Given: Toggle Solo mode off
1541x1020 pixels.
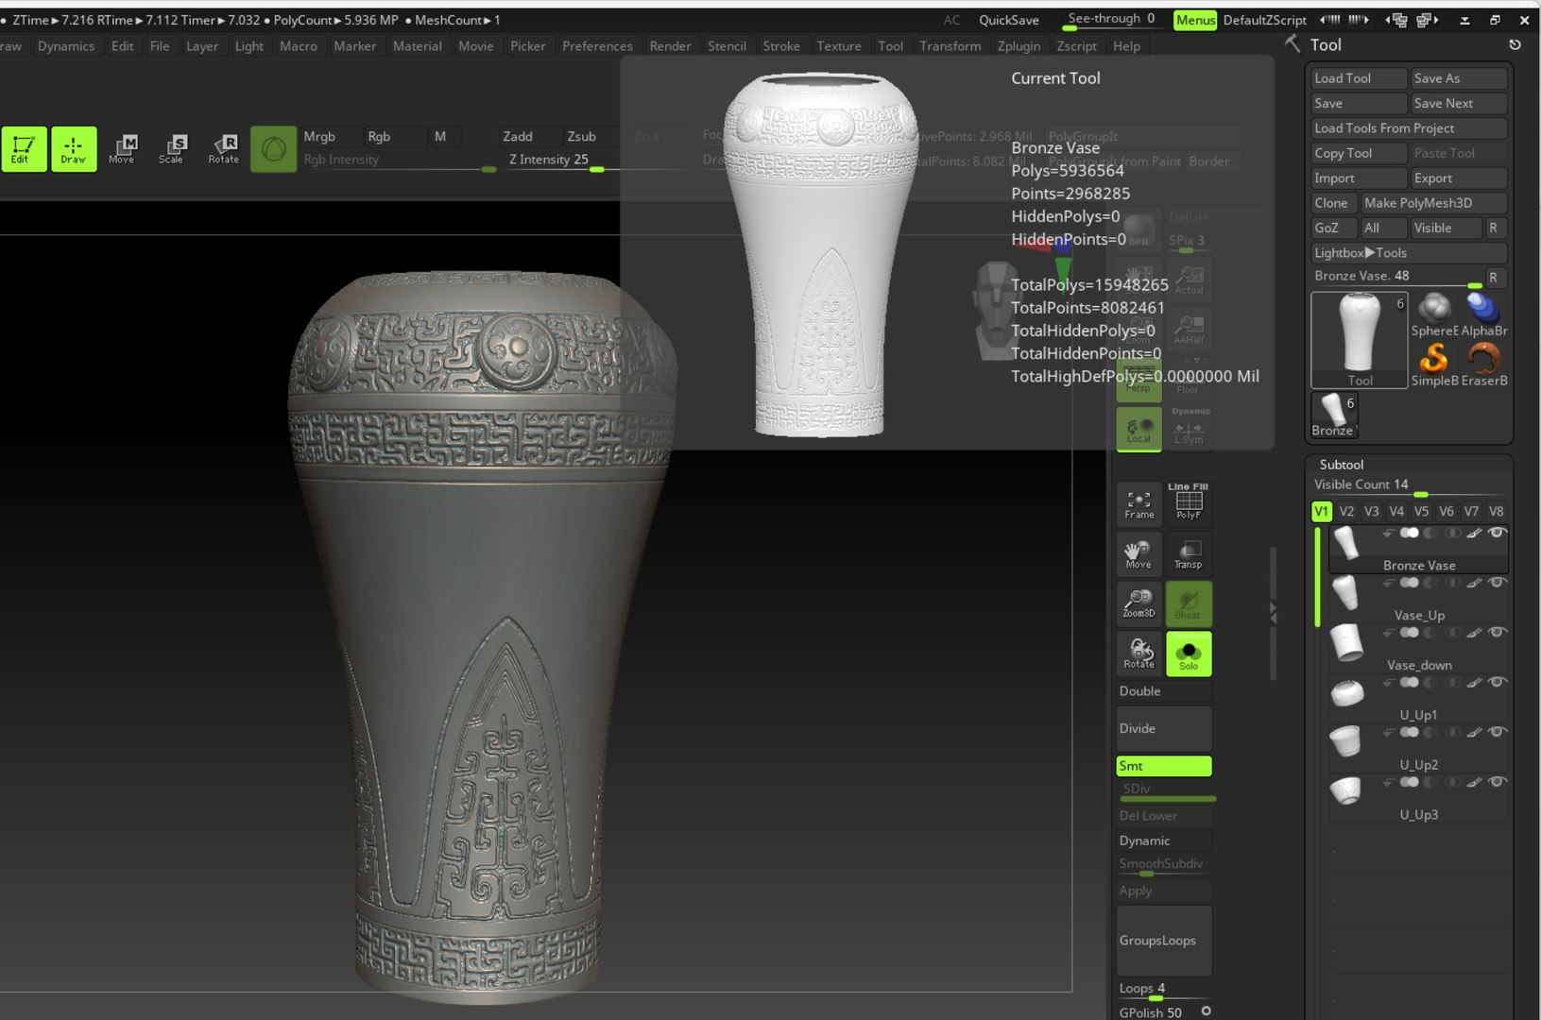Looking at the screenshot, I should click(x=1188, y=654).
